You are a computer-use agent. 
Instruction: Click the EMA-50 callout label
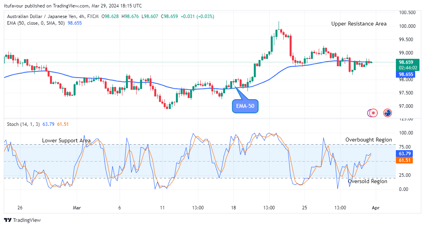[x=245, y=106]
